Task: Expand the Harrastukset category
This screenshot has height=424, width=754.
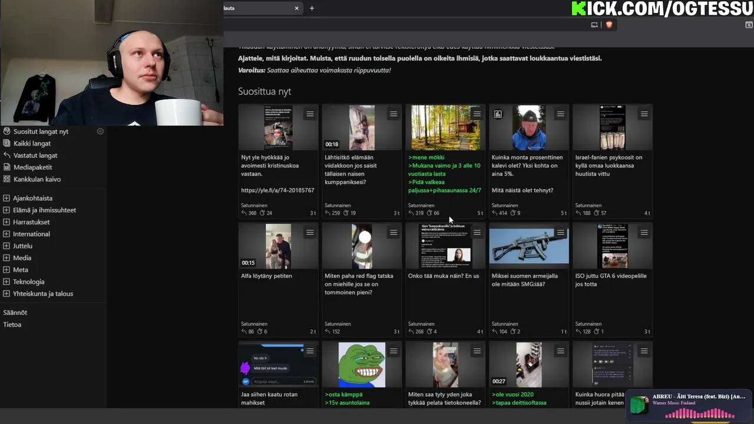Action: [x=6, y=222]
